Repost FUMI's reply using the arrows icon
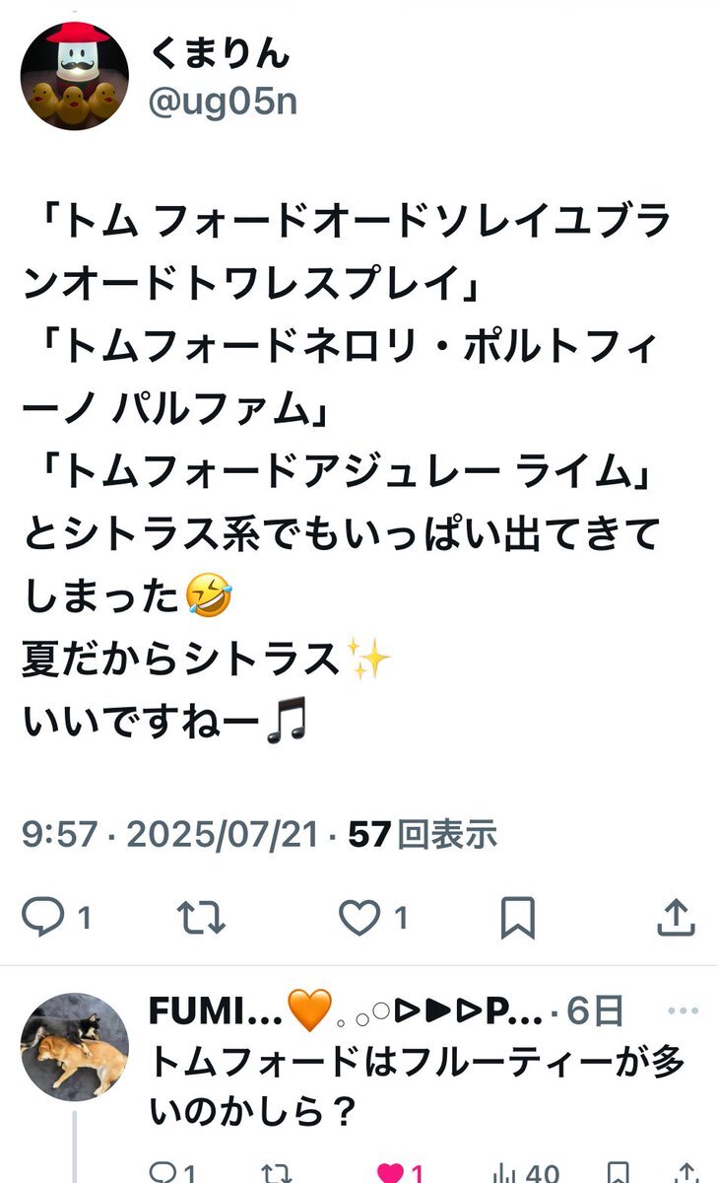Image resolution: width=717 pixels, height=1183 pixels. pos(279,1173)
